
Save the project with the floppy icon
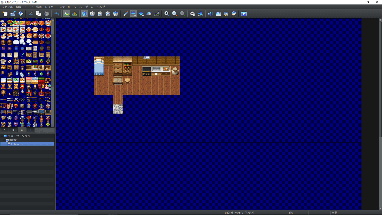coord(21,14)
